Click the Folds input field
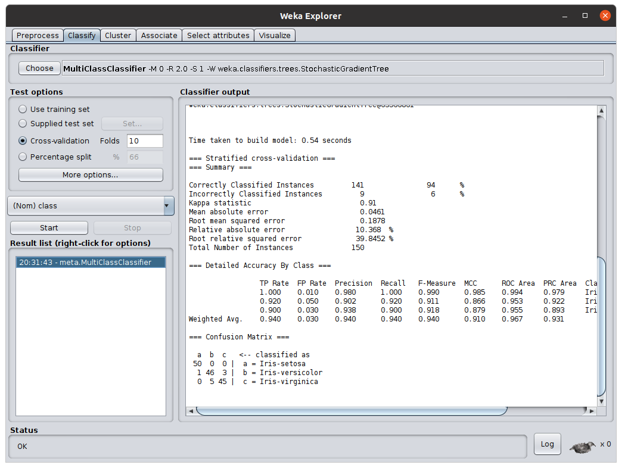Viewport: 622px width, 468px height. click(145, 141)
